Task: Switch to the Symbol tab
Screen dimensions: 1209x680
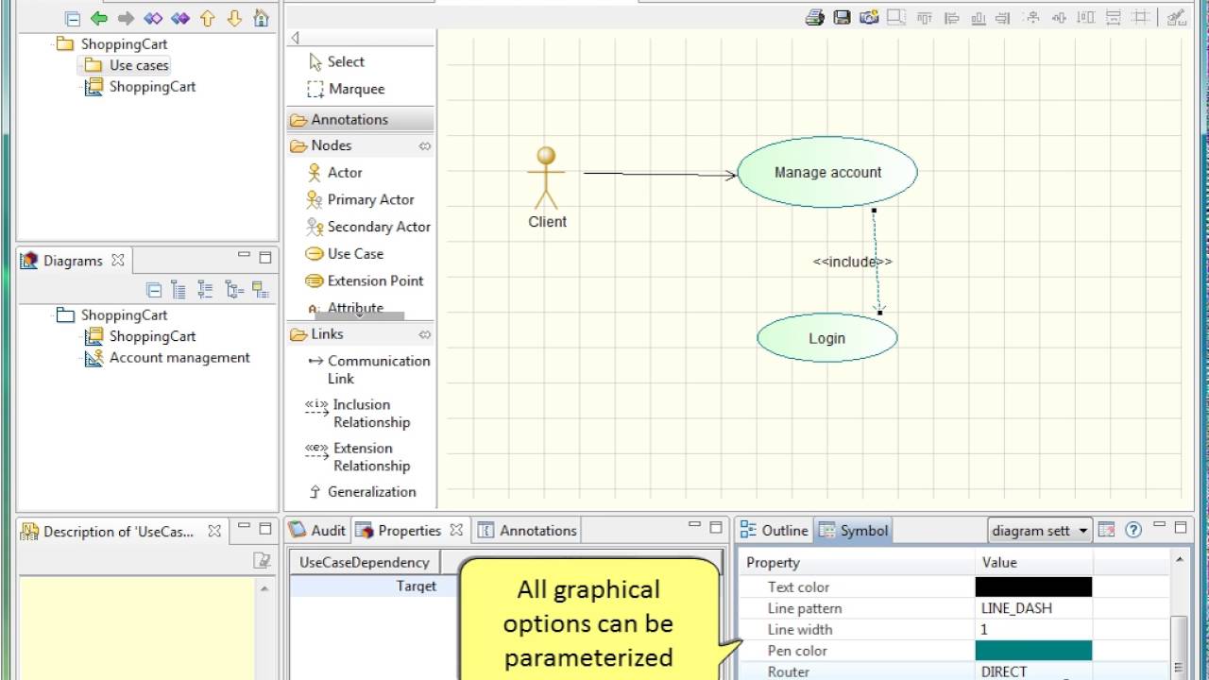Action: coord(854,531)
